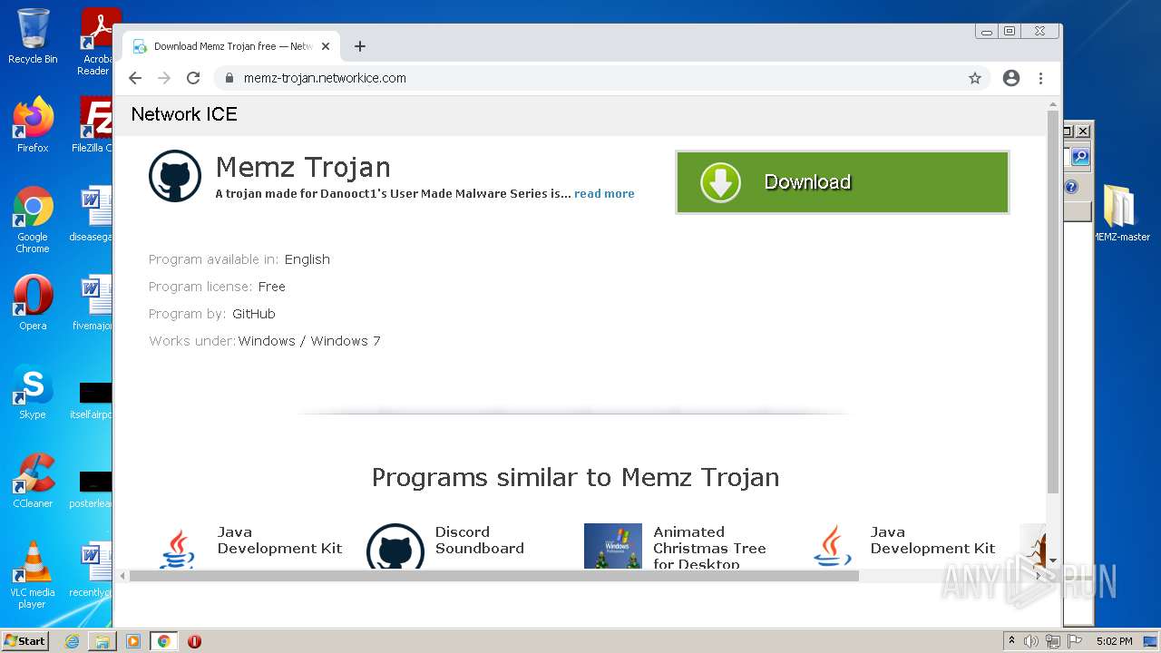The width and height of the screenshot is (1161, 653).
Task: Click the Memz Trojan GitHub logo
Action: pos(175,176)
